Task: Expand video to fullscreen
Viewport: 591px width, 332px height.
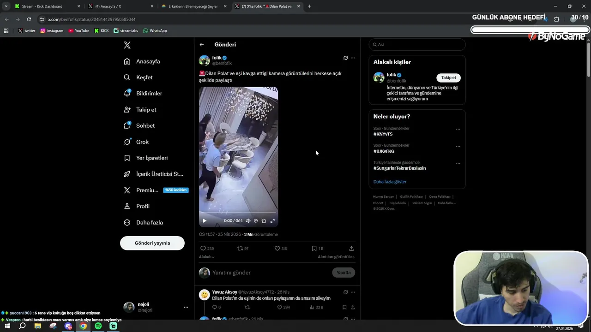Action: coord(272,221)
